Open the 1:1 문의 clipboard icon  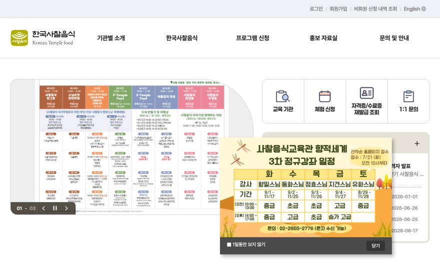click(408, 96)
